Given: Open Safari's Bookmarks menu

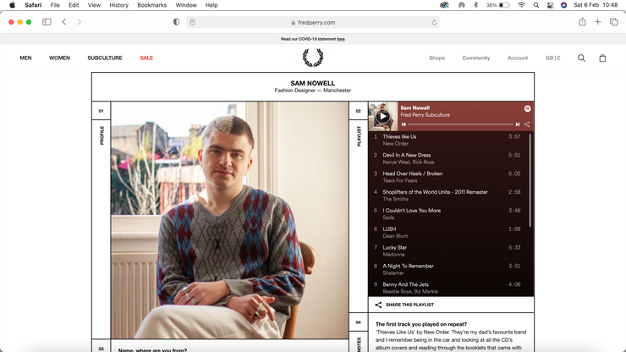Looking at the screenshot, I should point(151,5).
